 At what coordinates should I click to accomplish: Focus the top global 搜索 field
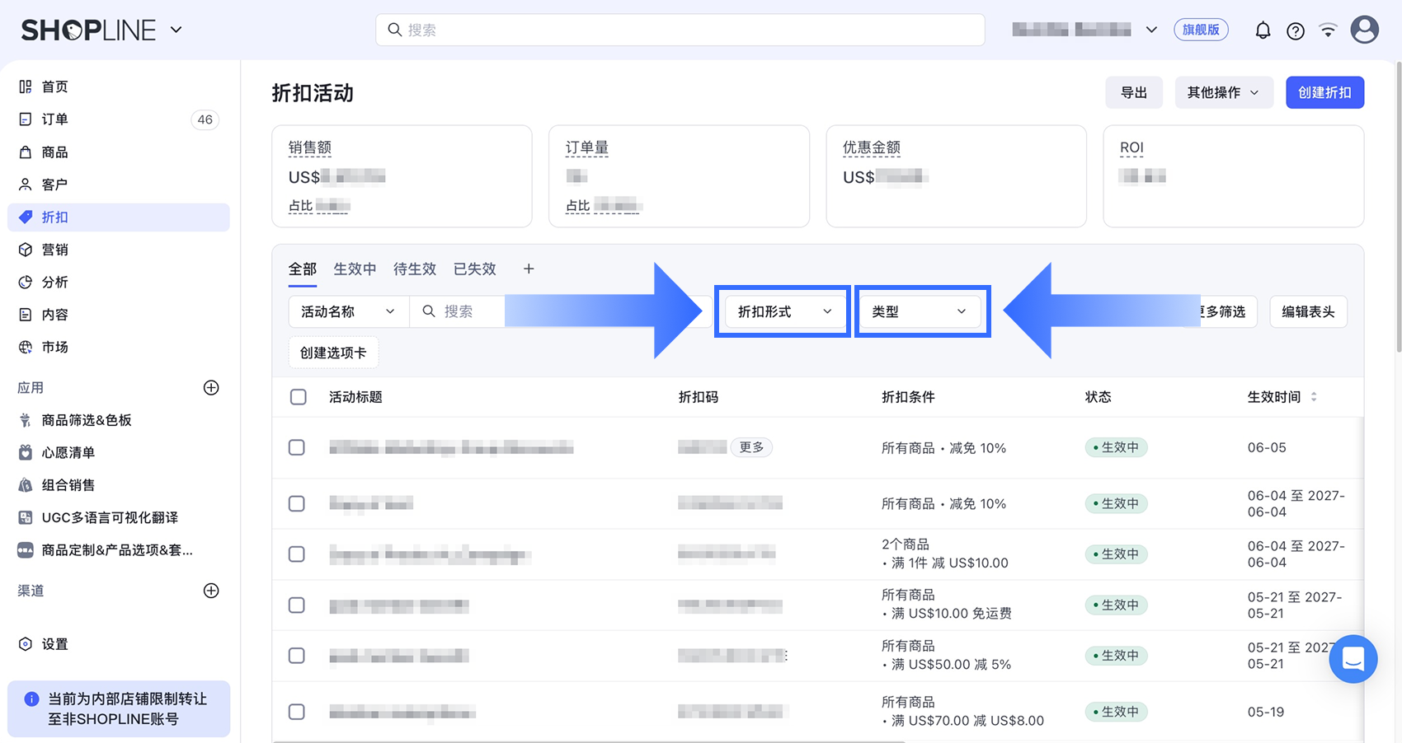[680, 30]
